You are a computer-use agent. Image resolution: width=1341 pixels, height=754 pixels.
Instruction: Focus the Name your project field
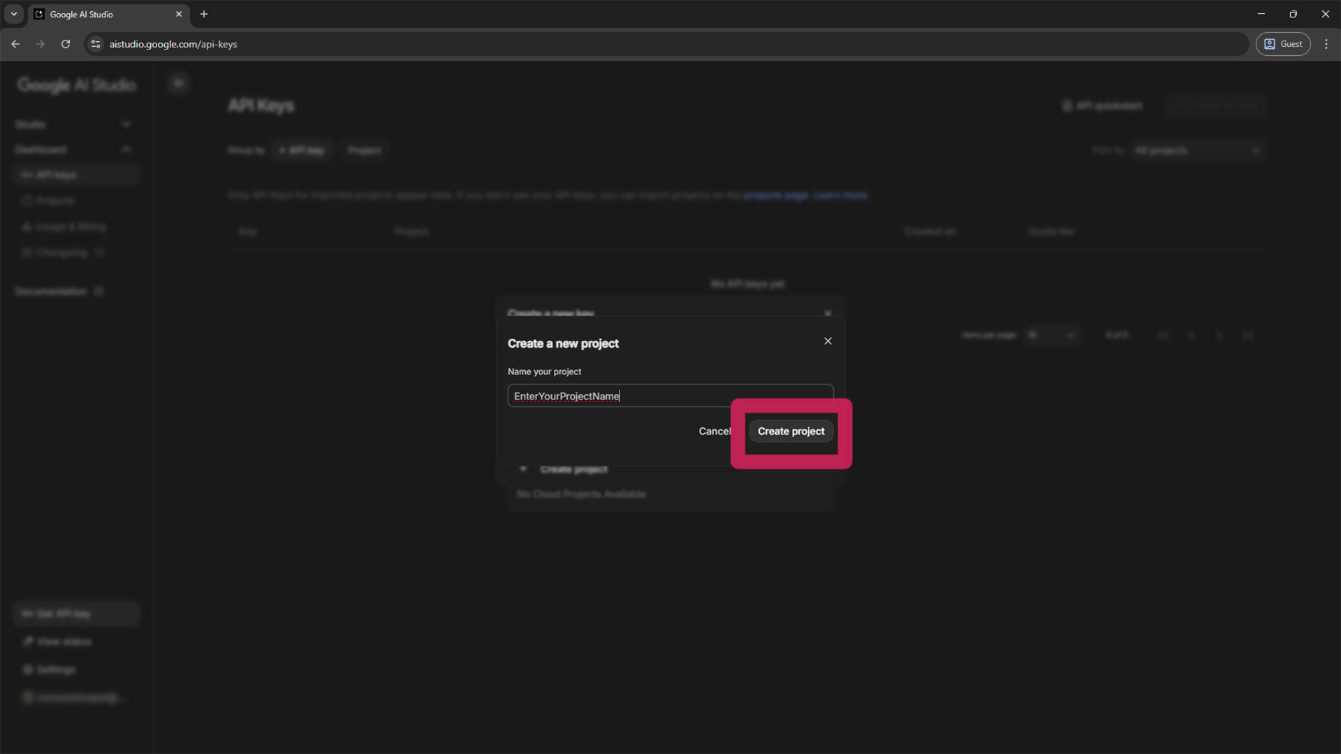click(x=670, y=396)
